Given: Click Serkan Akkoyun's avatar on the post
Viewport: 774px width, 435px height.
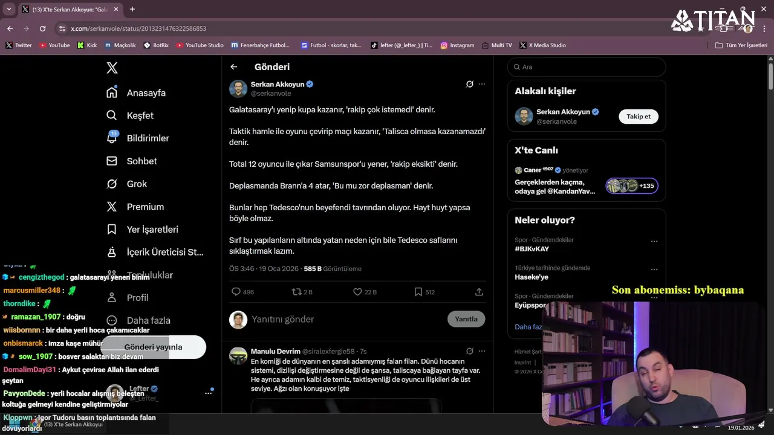Looking at the screenshot, I should point(238,88).
